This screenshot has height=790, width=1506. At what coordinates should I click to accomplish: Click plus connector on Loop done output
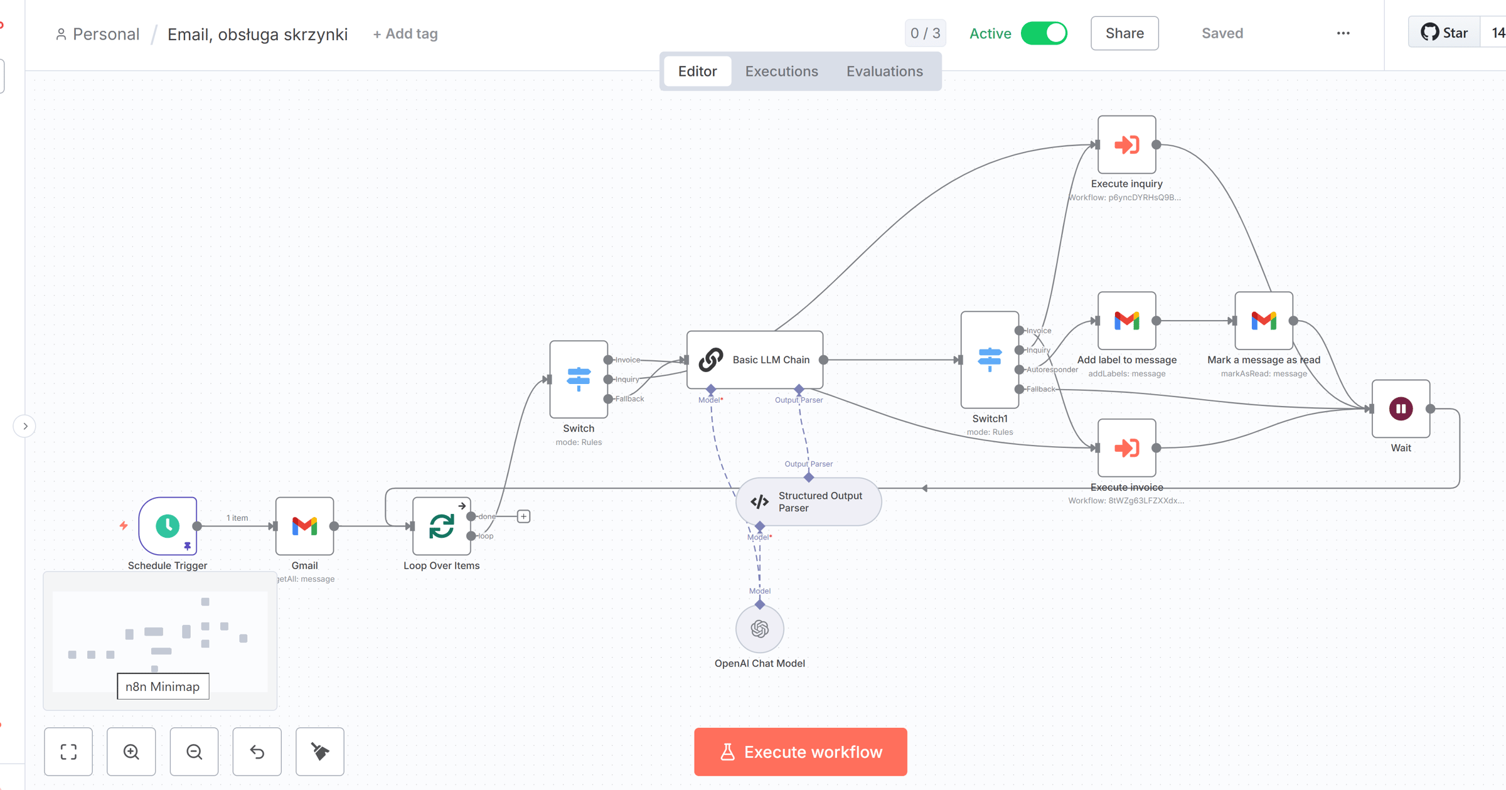pyautogui.click(x=523, y=516)
